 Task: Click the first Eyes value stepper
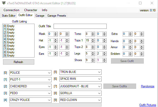pos(53,47)
